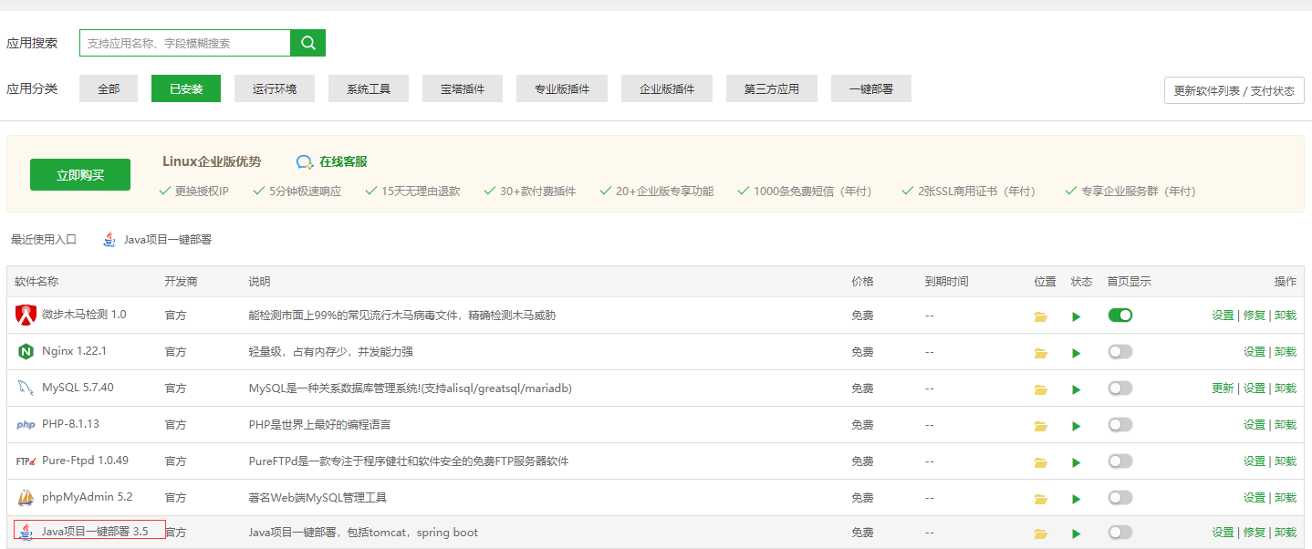Switch to 专业版插件 category
Screen dimensions: 1312x549
[562, 88]
